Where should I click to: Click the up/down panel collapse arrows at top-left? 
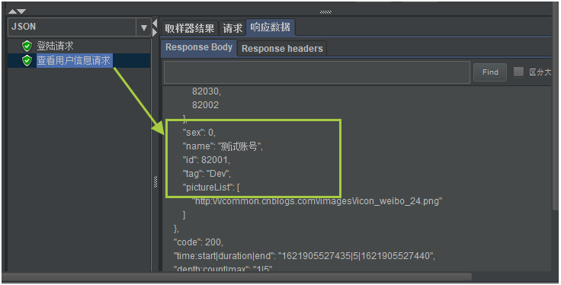click(17, 11)
